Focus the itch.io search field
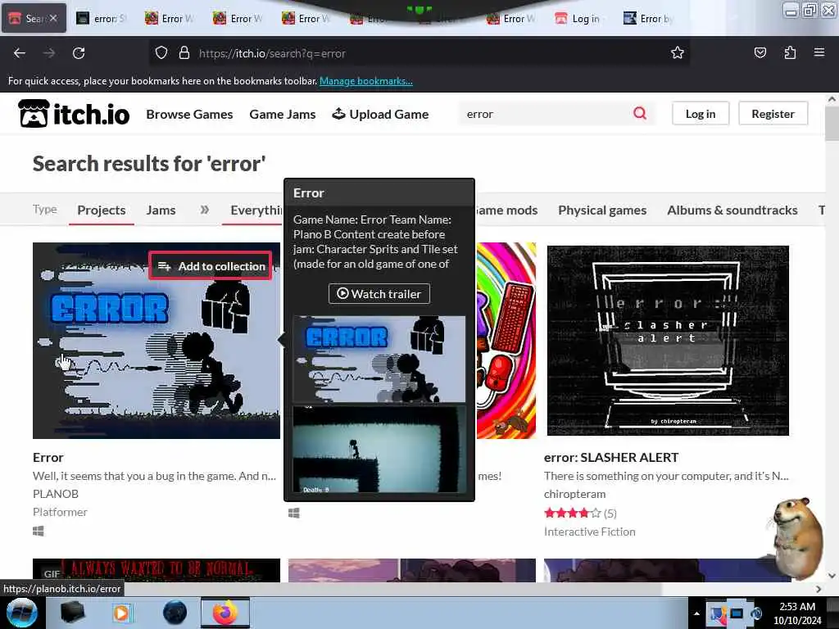839x629 pixels. 546,113
